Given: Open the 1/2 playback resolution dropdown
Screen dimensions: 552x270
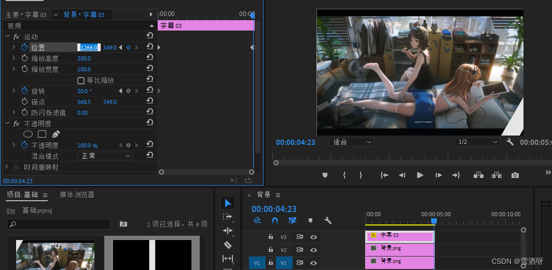Looking at the screenshot, I should click(x=477, y=142).
